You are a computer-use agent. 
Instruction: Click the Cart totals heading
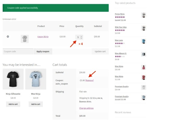[x=60, y=65]
